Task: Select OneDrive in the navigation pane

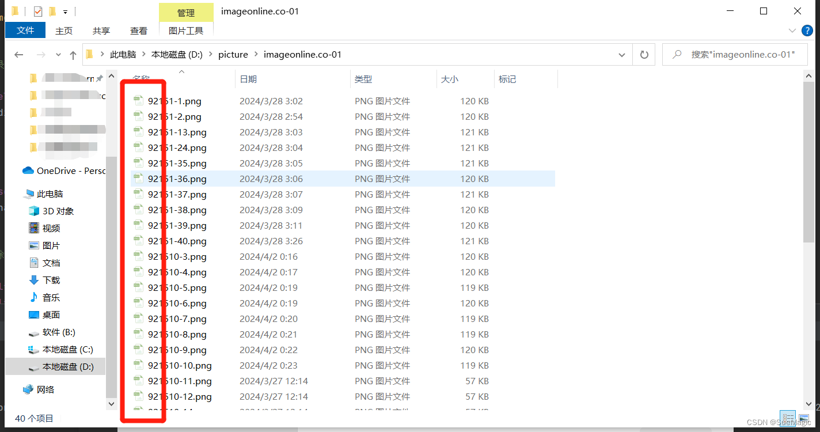Action: pyautogui.click(x=63, y=170)
